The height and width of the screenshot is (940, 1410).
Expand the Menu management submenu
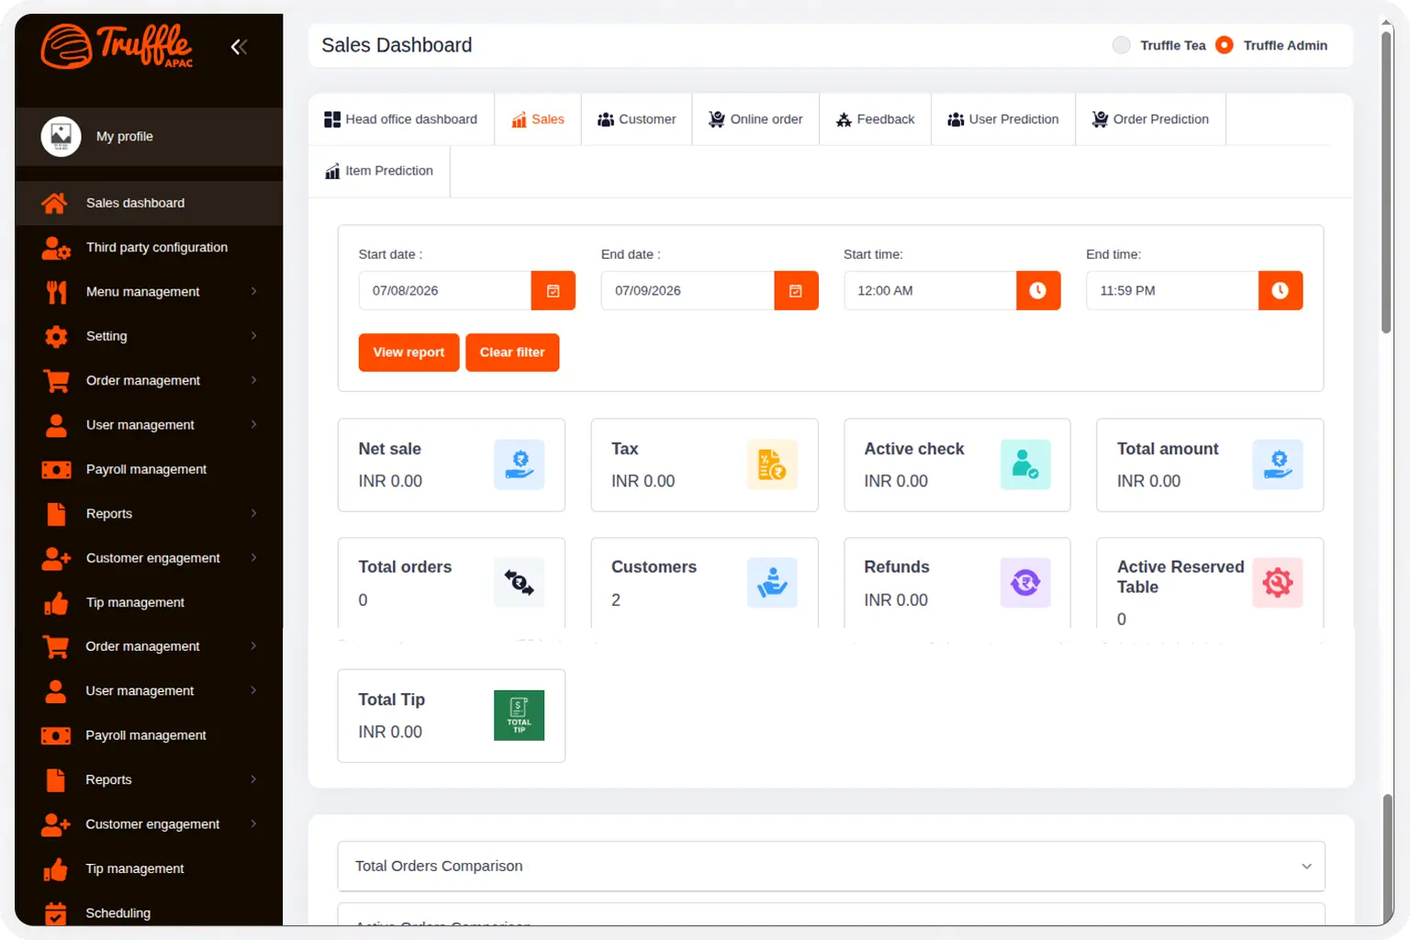point(254,291)
